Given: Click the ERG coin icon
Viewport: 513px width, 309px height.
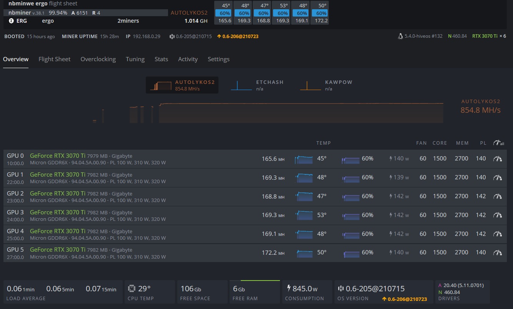Looking at the screenshot, I should tap(11, 21).
